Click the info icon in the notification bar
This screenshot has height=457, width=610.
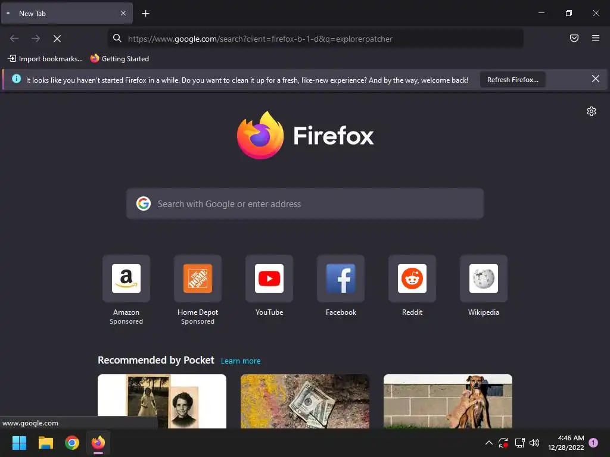coord(16,79)
